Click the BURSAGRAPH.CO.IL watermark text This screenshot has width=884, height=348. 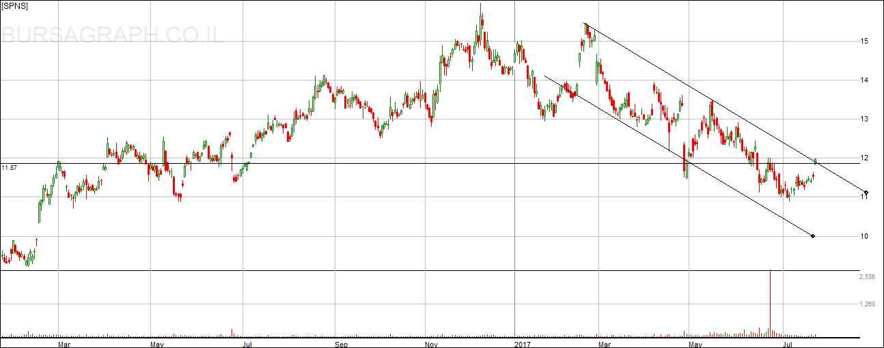coord(113,35)
